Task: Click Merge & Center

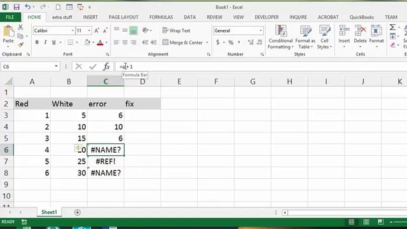Action: click(183, 43)
